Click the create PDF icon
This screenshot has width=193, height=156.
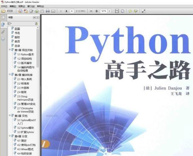[x=26, y=11]
